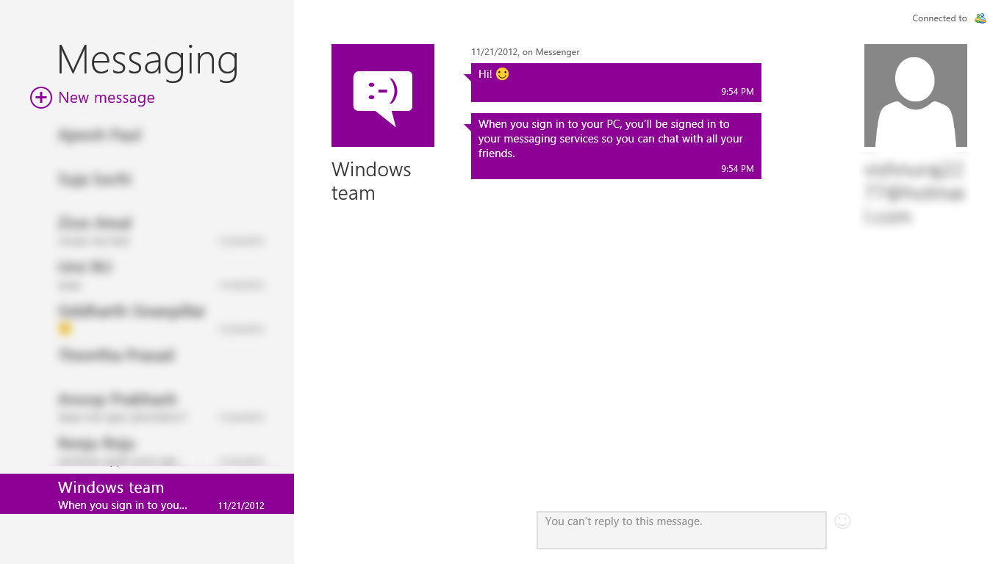Click the "When you sign in to you..." preview text

(123, 505)
